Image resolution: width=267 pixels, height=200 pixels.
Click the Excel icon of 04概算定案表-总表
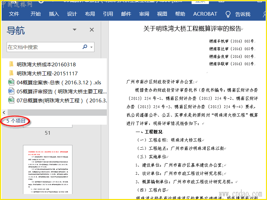(x=11, y=82)
